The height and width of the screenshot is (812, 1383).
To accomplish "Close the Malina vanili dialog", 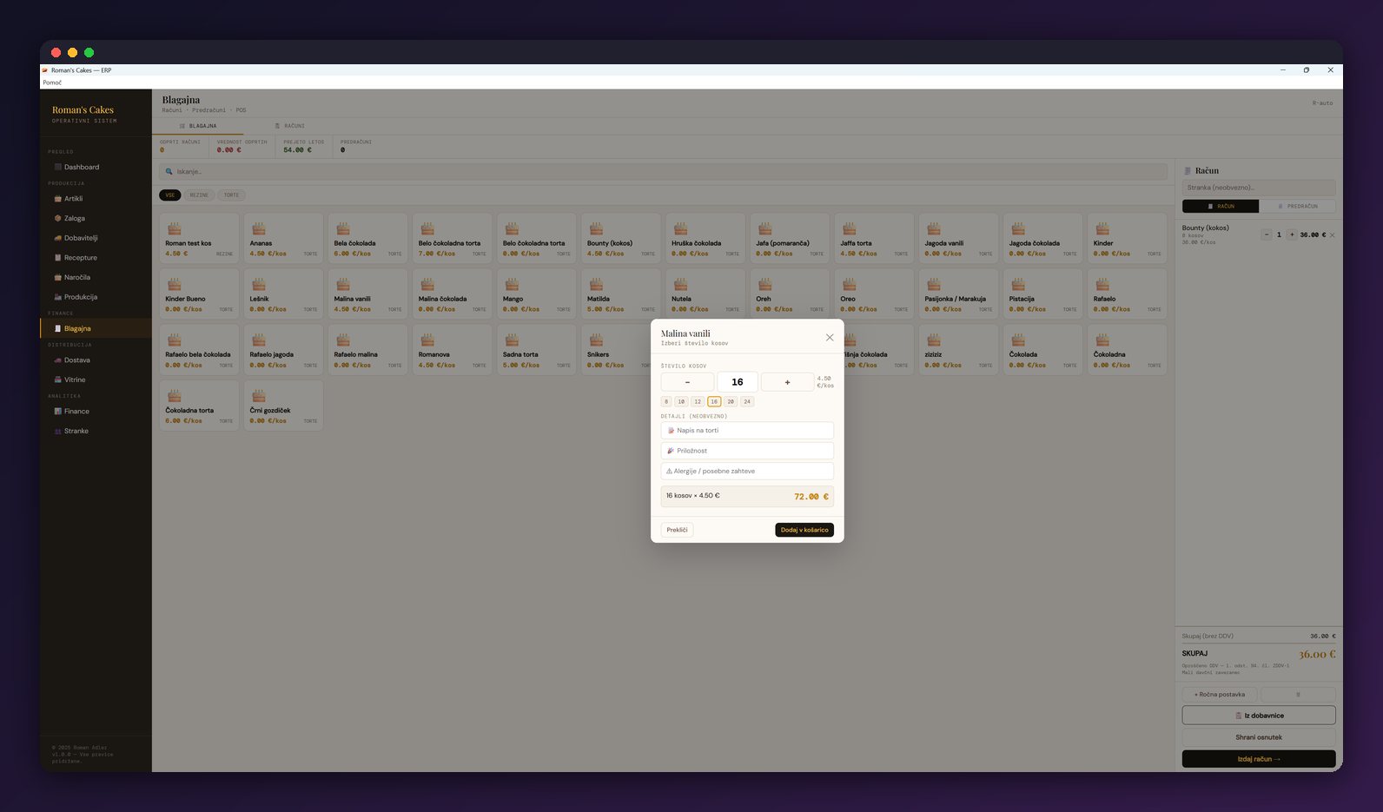I will pyautogui.click(x=830, y=338).
